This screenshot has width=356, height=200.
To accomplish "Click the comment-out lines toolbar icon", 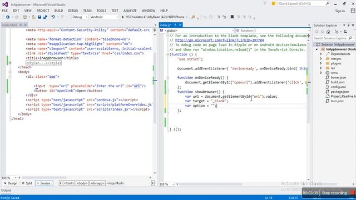I will (x=219, y=17).
